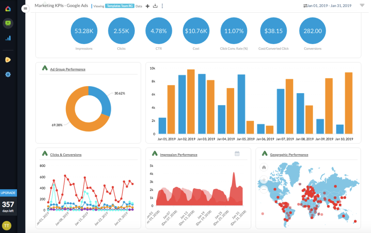Switch to the Data view
This screenshot has width=371, height=233.
coord(138,6)
